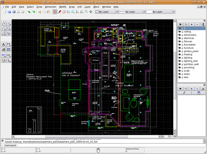Toggle the plumbing layer's eye icon

(x=180, y=67)
